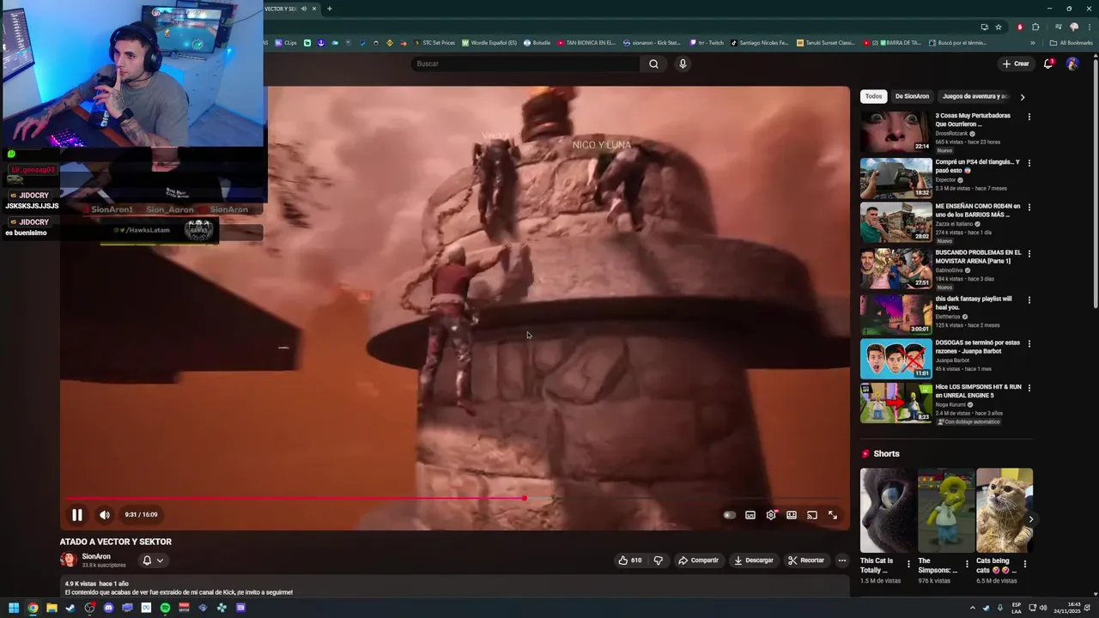This screenshot has height=618, width=1099.
Task: Turn on subtitles with the captions icon
Action: coord(750,515)
